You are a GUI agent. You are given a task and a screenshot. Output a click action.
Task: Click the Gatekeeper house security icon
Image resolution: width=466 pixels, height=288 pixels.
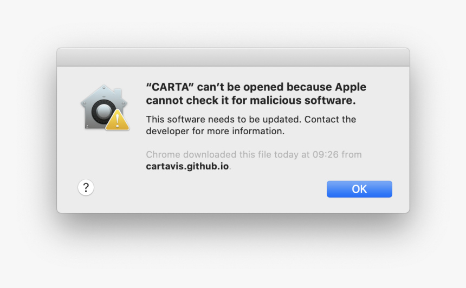pyautogui.click(x=105, y=108)
